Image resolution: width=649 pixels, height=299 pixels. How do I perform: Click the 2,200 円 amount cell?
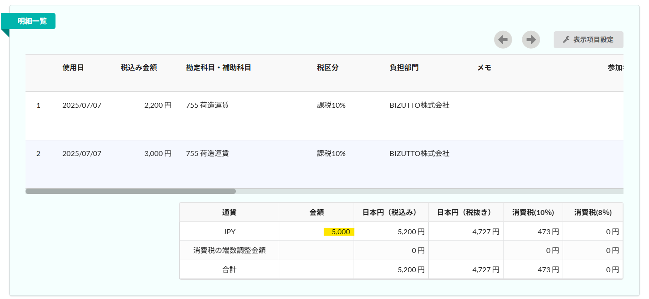tap(158, 105)
